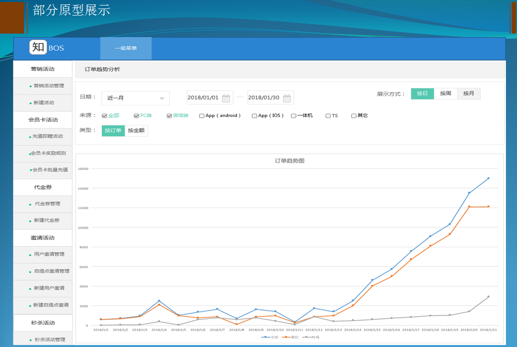Click the gray data point at 2018/1/21
The image size is (517, 347).
[x=488, y=297]
